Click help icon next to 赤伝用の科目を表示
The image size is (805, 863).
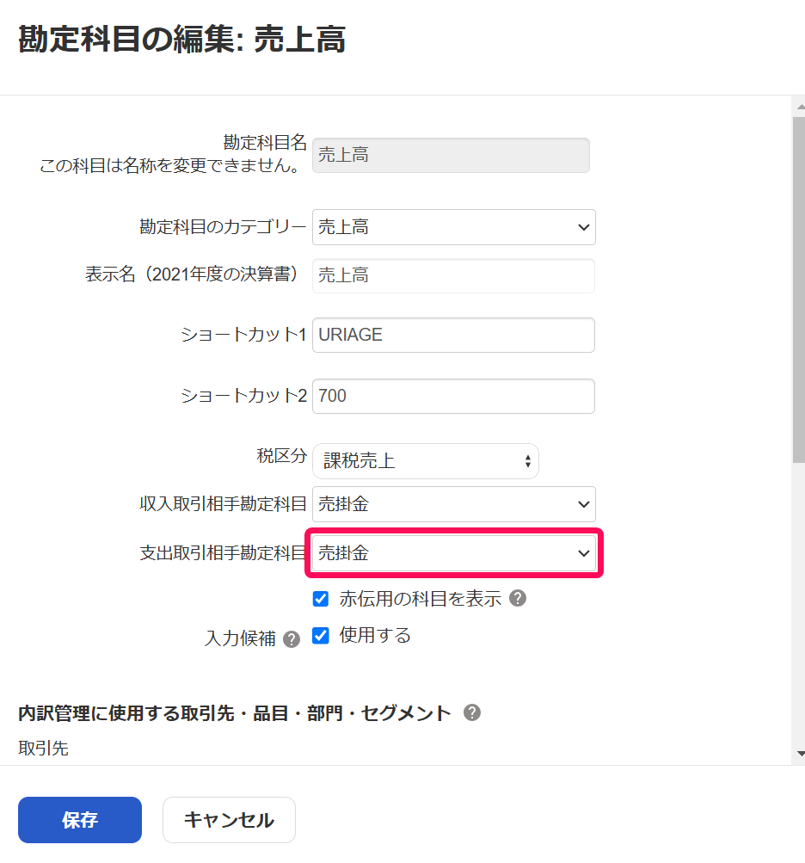pyautogui.click(x=517, y=598)
